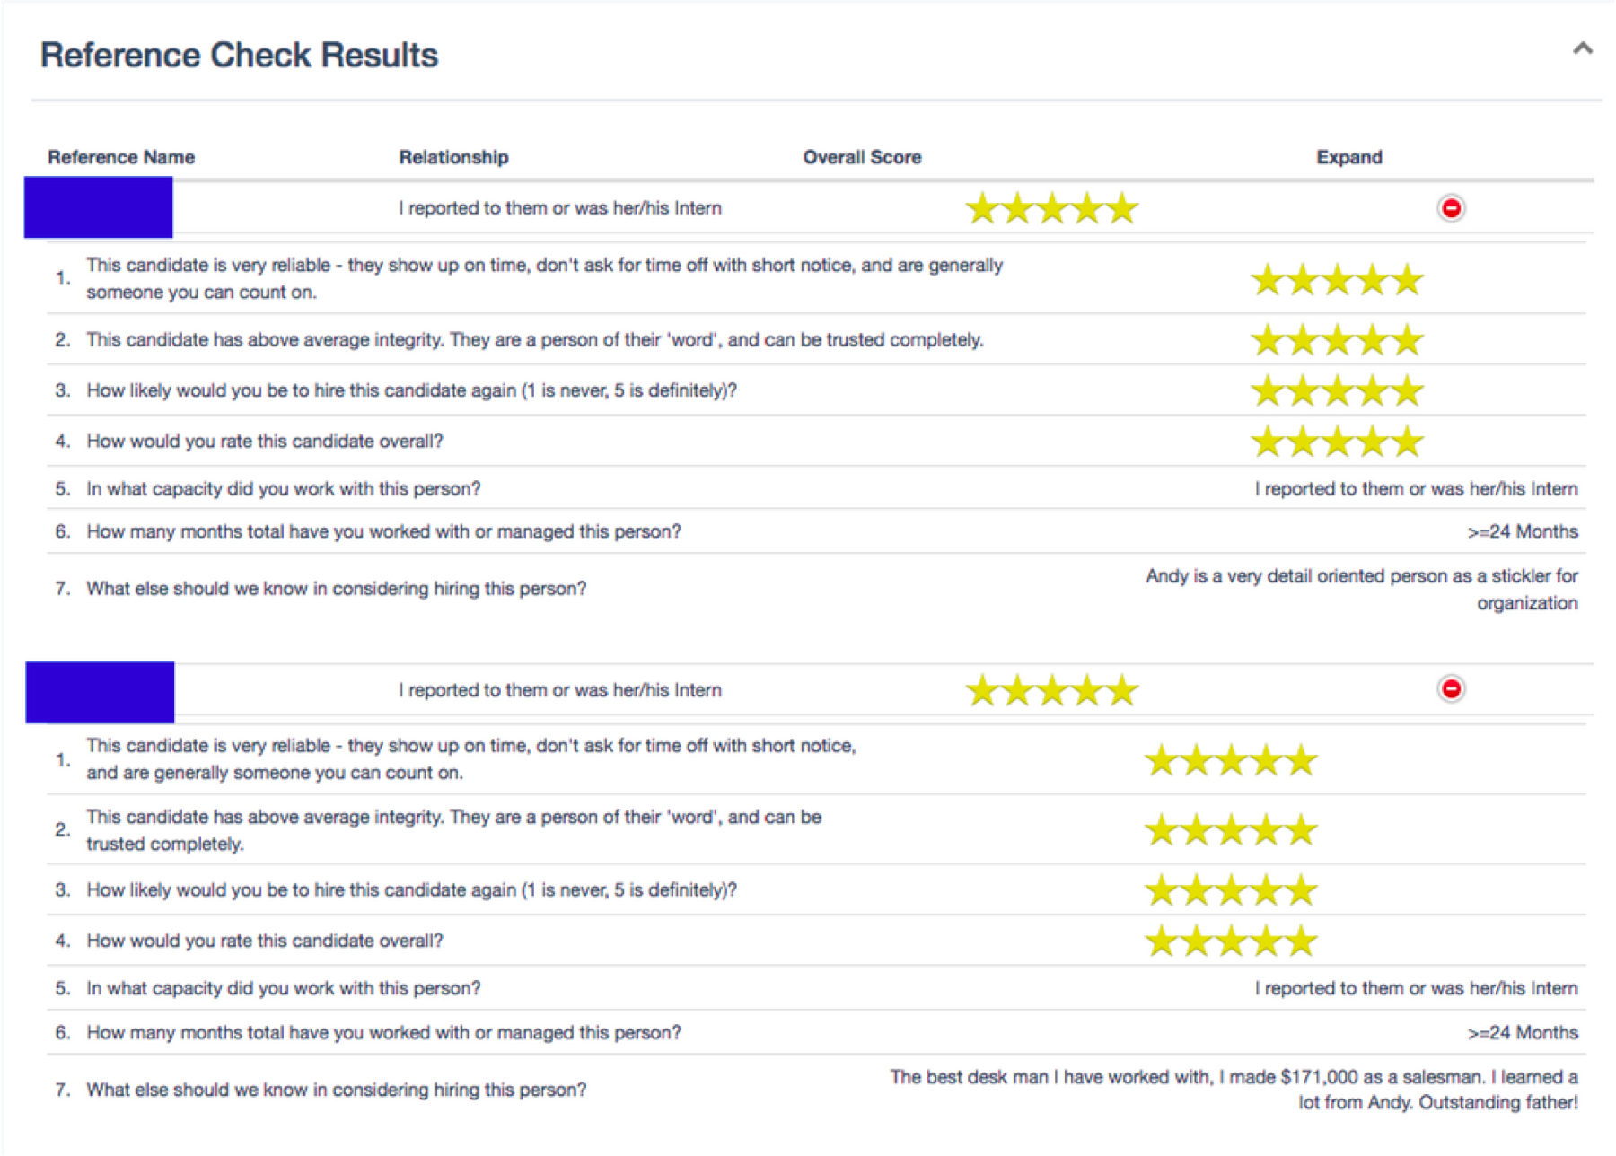Viewport: 1616px width, 1156px height.
Task: Click the Expand column header
Action: (1349, 157)
